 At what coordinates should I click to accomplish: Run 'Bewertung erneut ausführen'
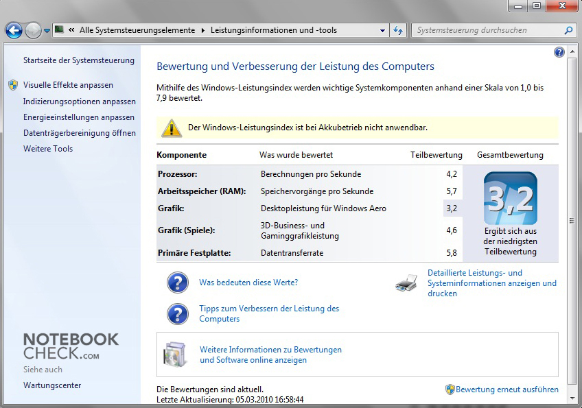507,389
